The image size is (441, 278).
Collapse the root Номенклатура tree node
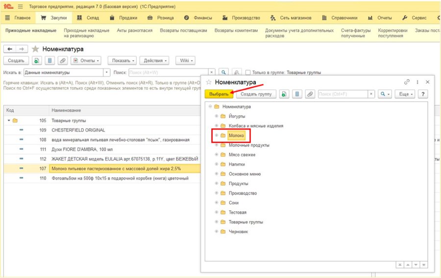click(x=210, y=107)
